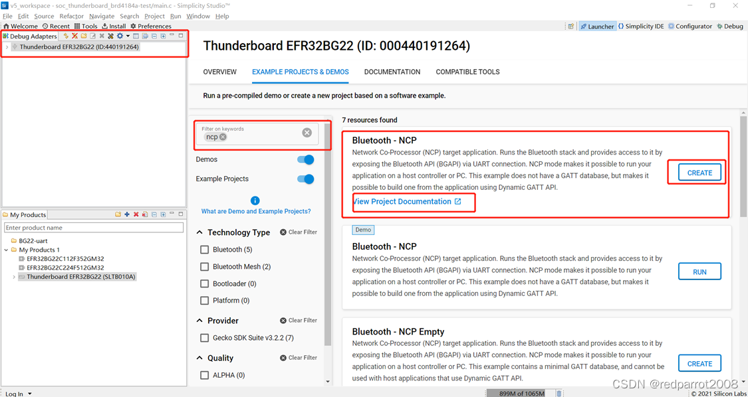Switch to the Launcher perspective

click(597, 26)
